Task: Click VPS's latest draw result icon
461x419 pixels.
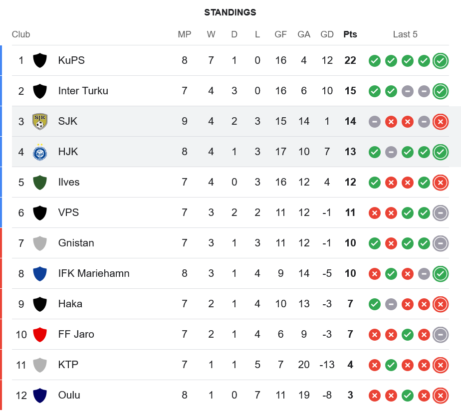Action: tap(440, 212)
